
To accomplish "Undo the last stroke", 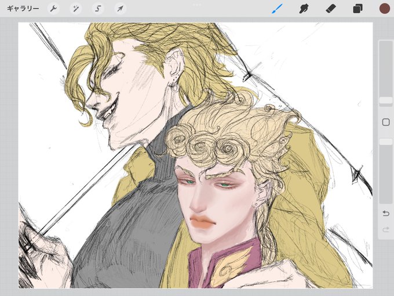I will pyautogui.click(x=386, y=214).
